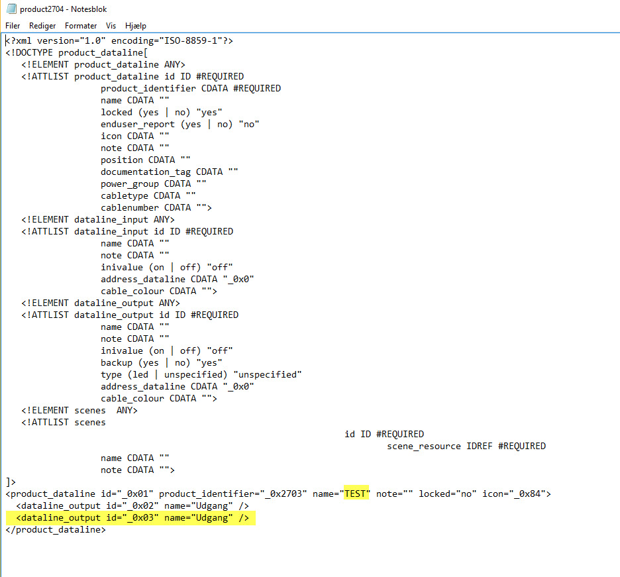Click '<!ELEMENT dataline_input ANY>' line
620x577 pixels.
click(97, 219)
